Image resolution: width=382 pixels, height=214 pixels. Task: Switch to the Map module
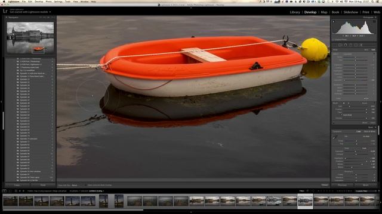click(x=324, y=12)
